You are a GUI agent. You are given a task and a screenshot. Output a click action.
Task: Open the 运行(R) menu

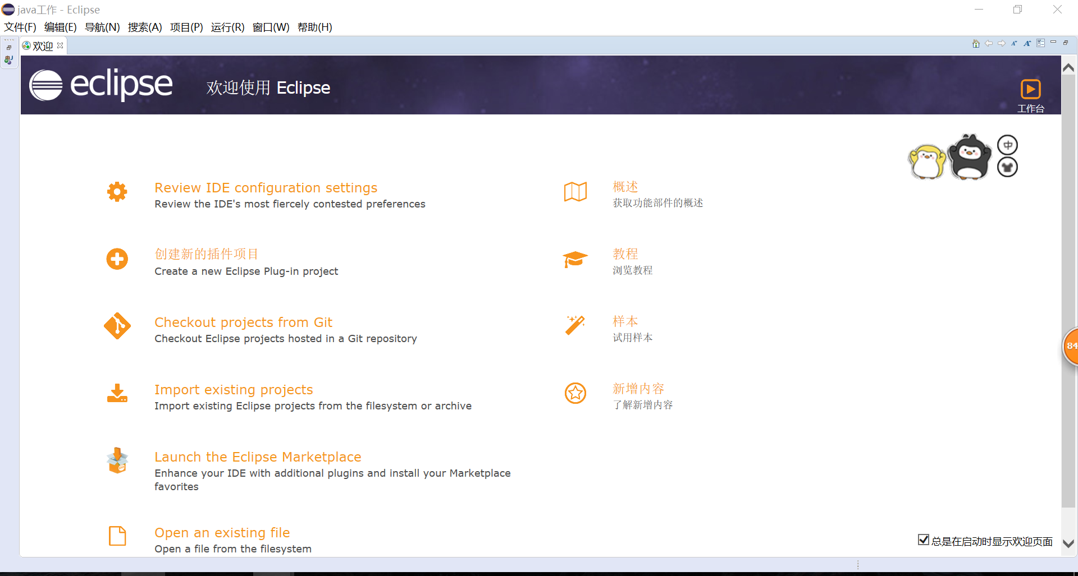(228, 27)
